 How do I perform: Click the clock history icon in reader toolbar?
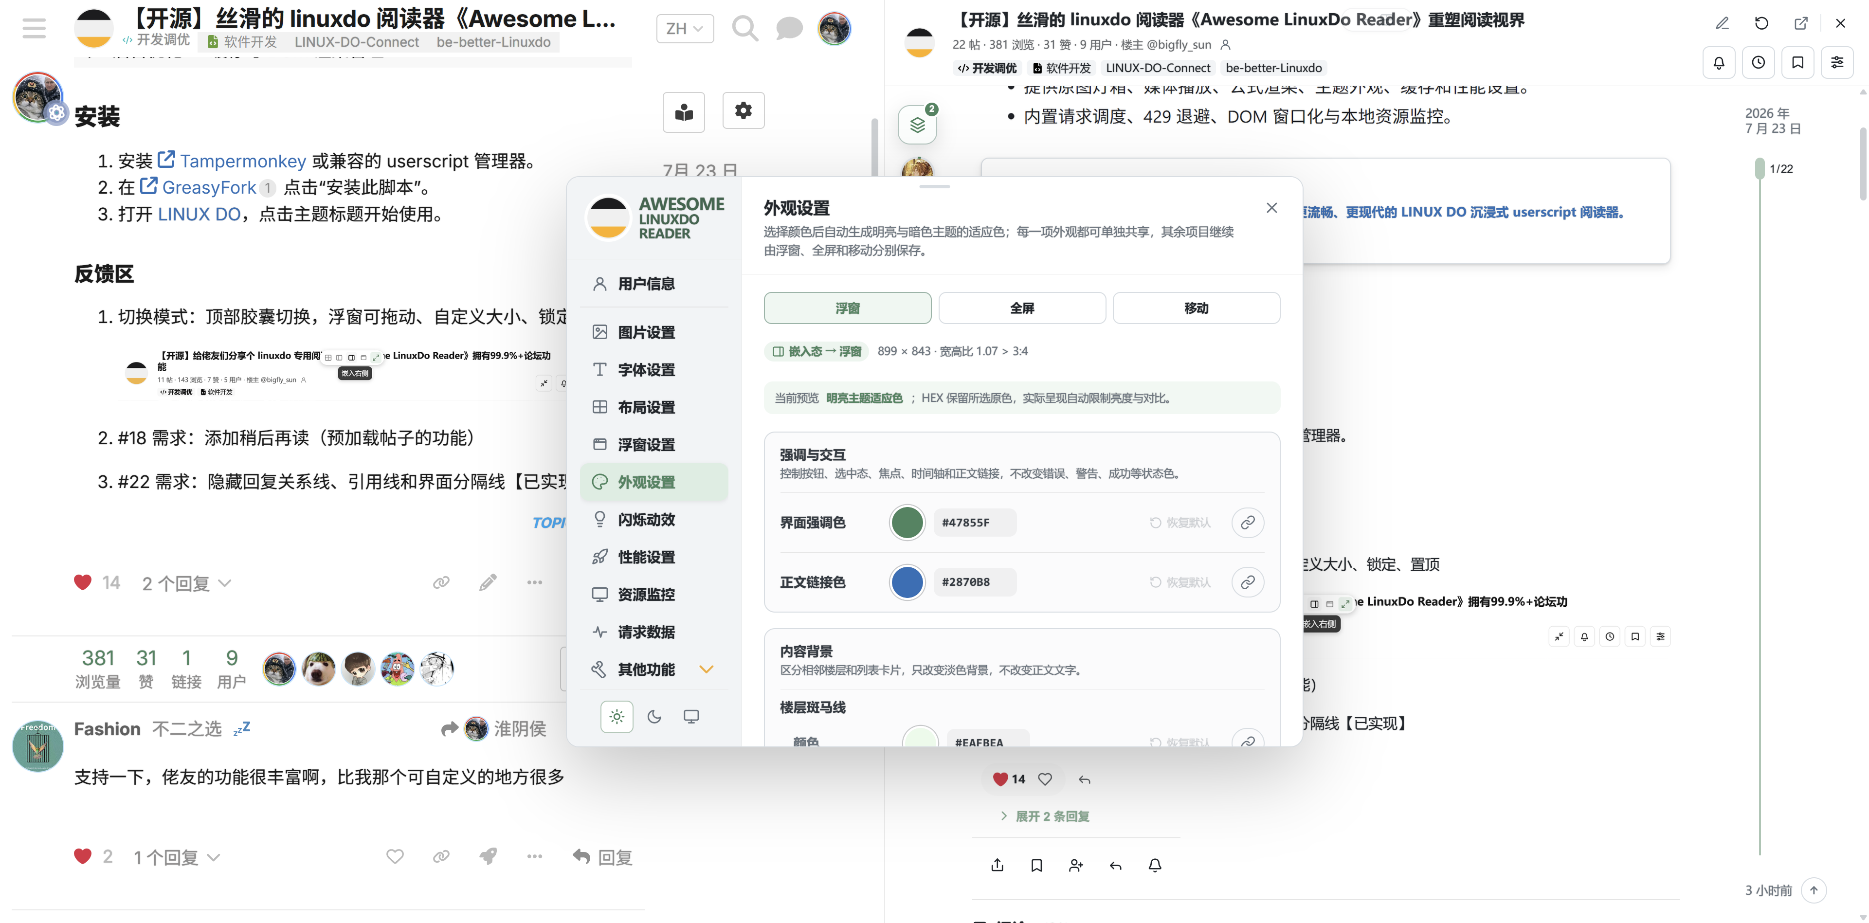pyautogui.click(x=1759, y=62)
